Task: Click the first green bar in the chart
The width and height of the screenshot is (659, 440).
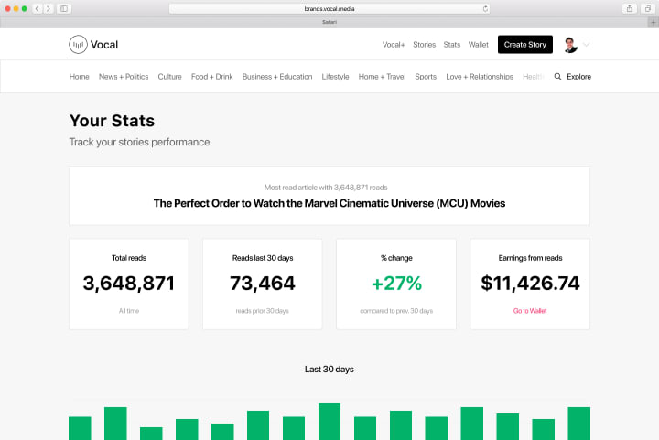Action: click(80, 428)
